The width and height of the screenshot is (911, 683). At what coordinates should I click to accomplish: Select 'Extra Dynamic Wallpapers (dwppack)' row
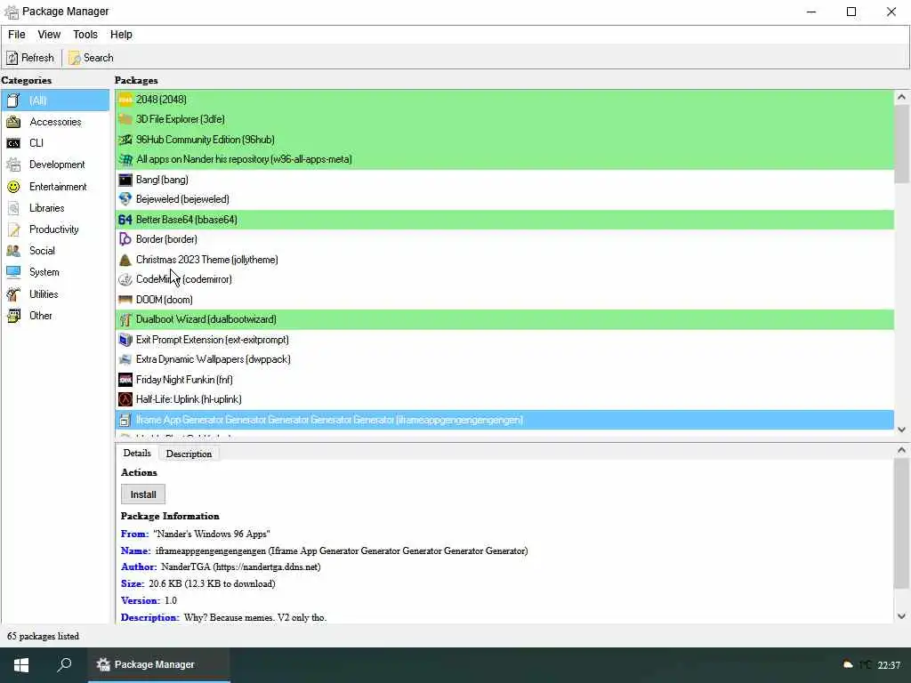click(x=504, y=359)
